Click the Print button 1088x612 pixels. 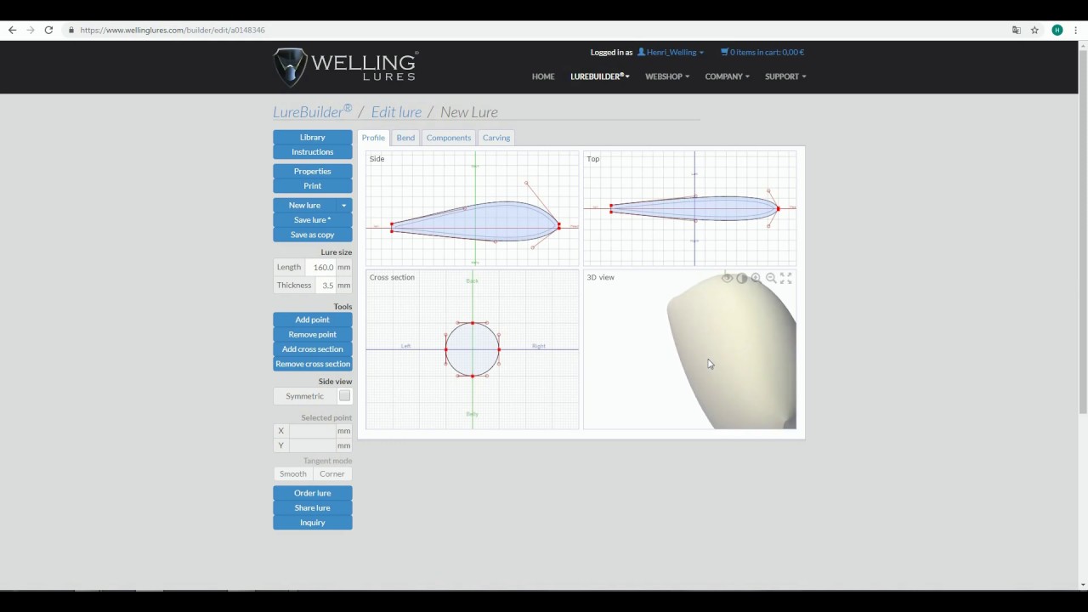313,186
